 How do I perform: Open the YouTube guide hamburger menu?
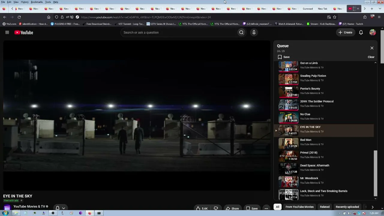click(7, 32)
